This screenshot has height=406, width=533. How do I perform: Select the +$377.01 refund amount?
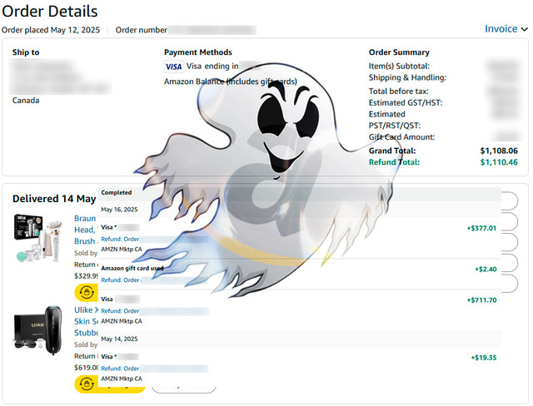click(x=481, y=228)
